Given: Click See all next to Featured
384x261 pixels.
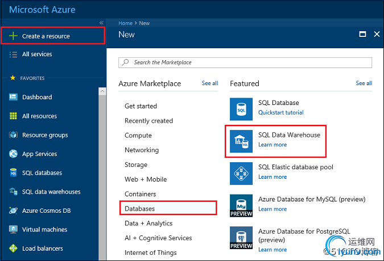Looking at the screenshot, I should [x=364, y=83].
